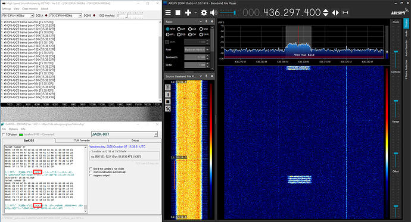The width and height of the screenshot is (411, 222).
Task: Enable the Shift checkbox in Radio panel
Action: point(167,42)
